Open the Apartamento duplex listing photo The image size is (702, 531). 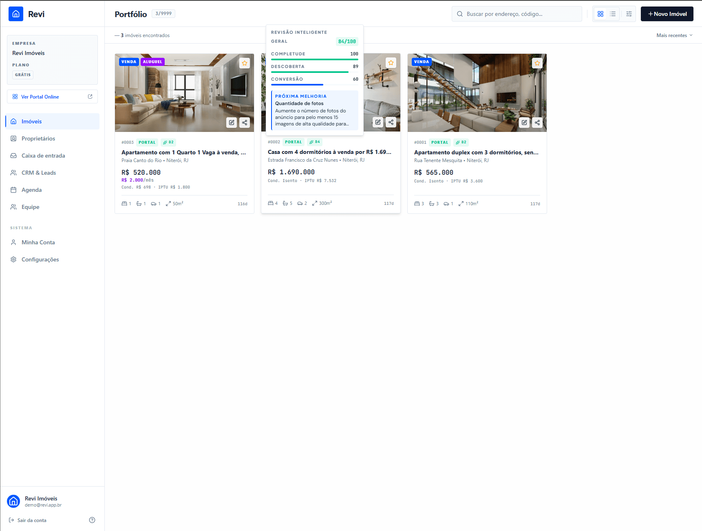[477, 93]
